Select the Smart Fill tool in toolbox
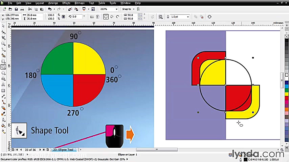The height and width of the screenshot is (162, 289). [3, 55]
